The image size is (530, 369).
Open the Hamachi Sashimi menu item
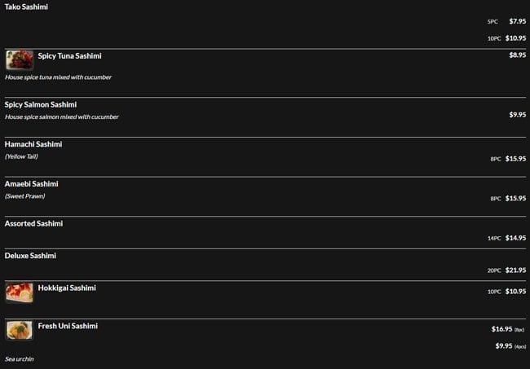33,144
